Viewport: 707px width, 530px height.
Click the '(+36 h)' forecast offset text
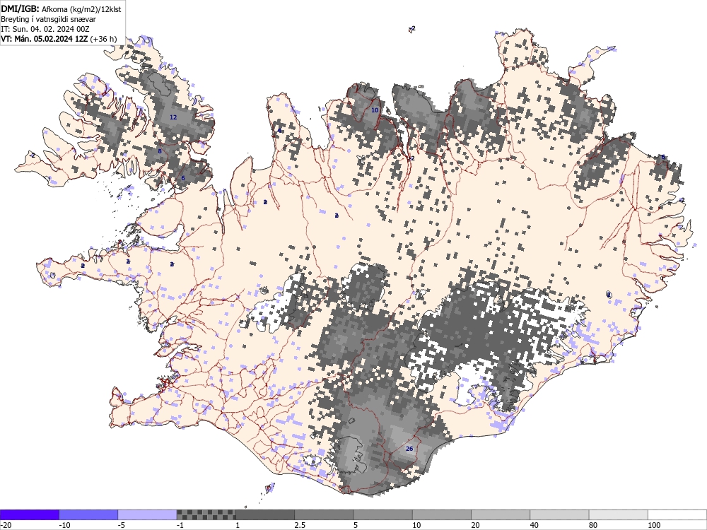pyautogui.click(x=103, y=39)
